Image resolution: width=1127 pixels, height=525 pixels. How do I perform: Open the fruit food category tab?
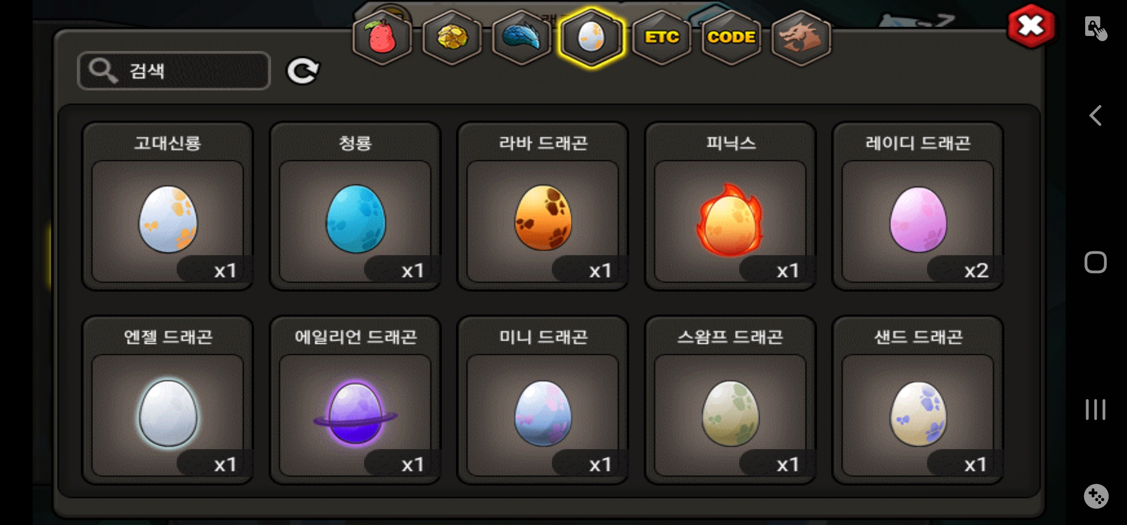[x=382, y=37]
